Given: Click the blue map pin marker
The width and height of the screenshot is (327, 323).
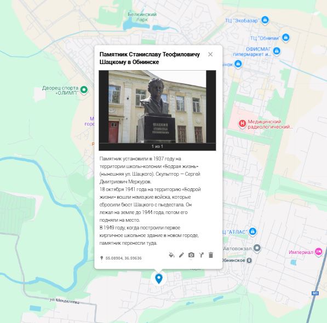Looking at the screenshot, I should (159, 279).
